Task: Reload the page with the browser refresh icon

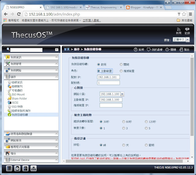Action: pos(19,14)
